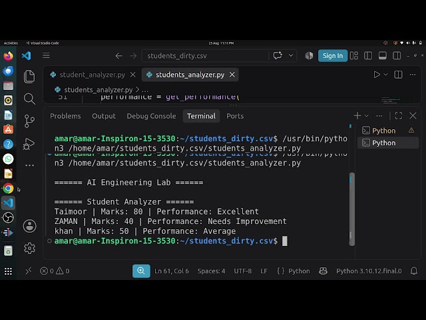Open the Manage gear icon

29,248
